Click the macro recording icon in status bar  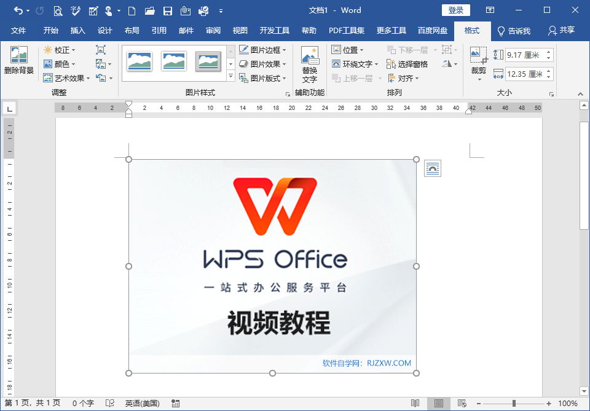pyautogui.click(x=175, y=403)
